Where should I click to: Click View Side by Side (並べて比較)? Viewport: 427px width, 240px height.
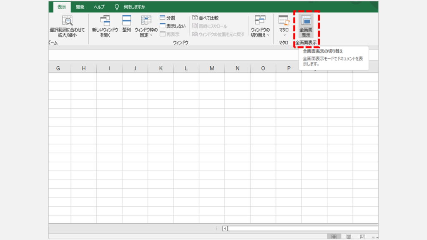click(205, 18)
